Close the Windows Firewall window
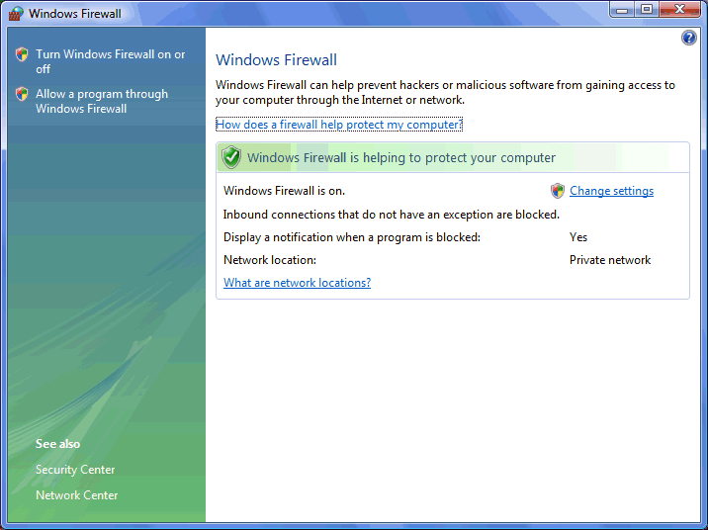The height and width of the screenshot is (530, 708). [679, 10]
